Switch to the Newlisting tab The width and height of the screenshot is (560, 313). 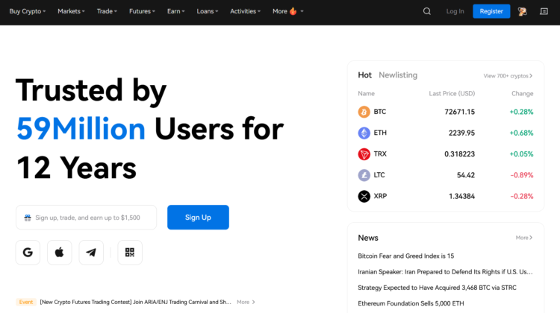[398, 75]
